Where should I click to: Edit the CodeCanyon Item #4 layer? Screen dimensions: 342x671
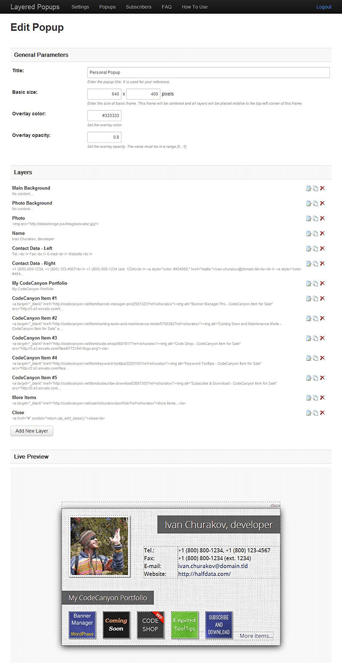(x=310, y=358)
